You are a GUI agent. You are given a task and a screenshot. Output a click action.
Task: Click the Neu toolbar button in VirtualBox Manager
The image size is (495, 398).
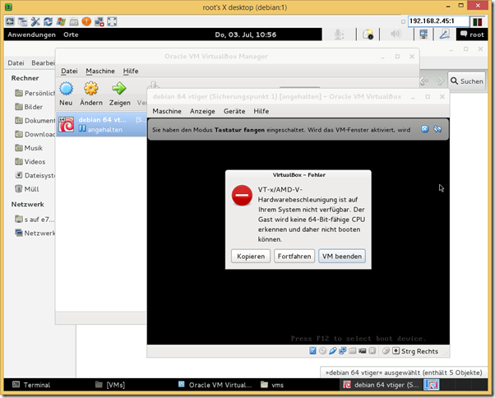click(66, 94)
